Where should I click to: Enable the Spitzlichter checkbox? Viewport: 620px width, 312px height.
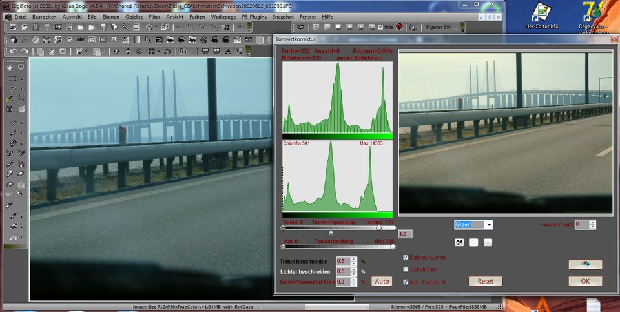pos(406,269)
